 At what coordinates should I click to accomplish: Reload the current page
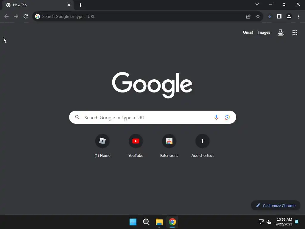click(x=26, y=17)
